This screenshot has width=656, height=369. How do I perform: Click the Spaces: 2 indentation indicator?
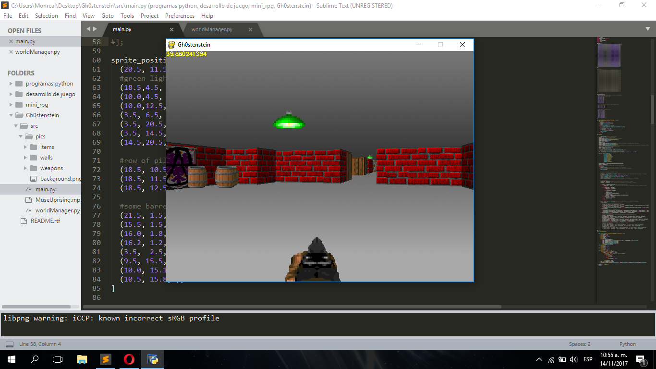click(580, 344)
